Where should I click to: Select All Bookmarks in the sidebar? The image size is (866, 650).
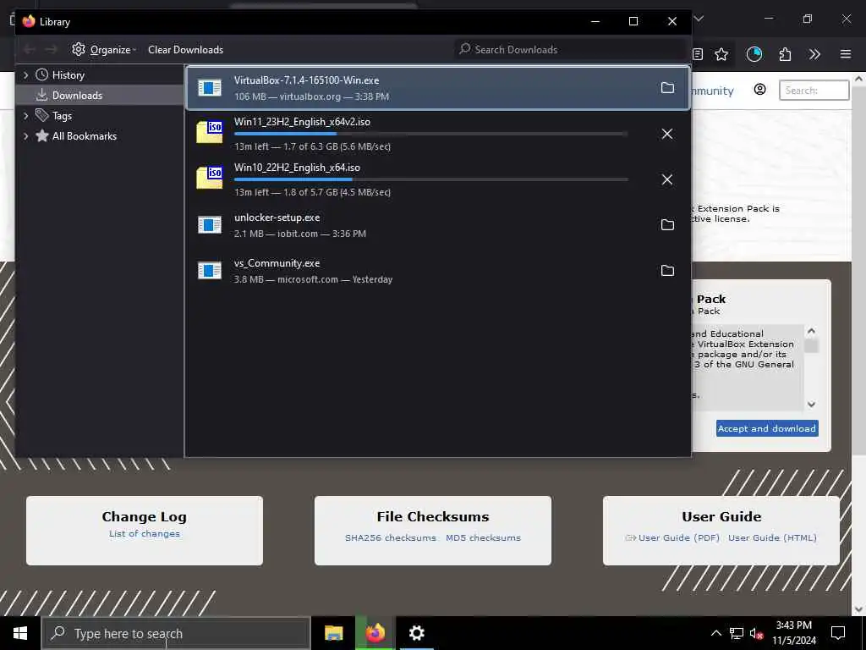click(x=85, y=136)
